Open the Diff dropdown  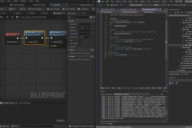coord(12,9)
